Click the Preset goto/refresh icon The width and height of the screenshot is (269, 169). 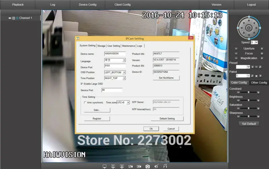260,67
